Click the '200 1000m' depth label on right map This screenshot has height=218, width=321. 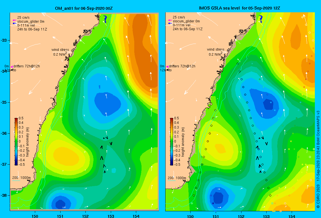pos(177,178)
